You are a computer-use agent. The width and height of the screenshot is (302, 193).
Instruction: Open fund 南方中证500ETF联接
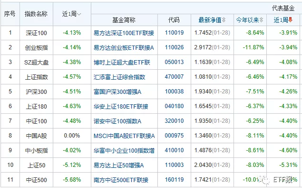tap(121, 180)
